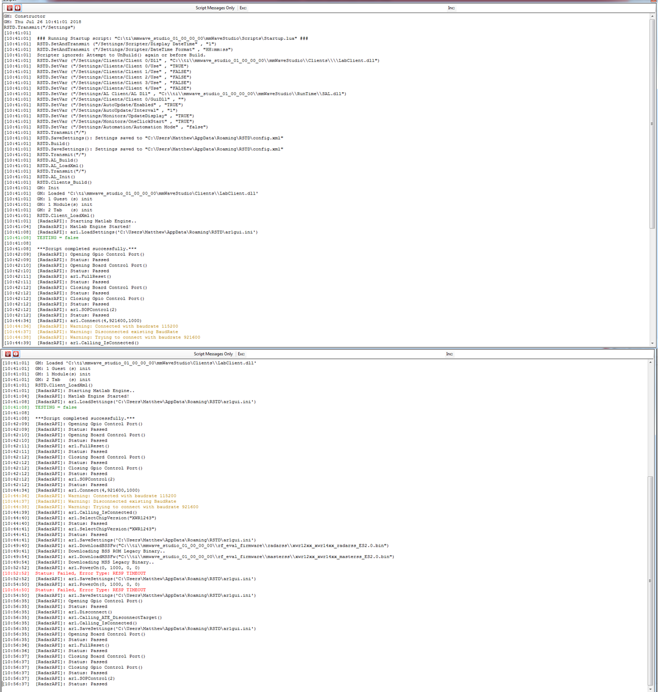
Task: Focus the Inc: filter field in the lower panel
Action: pos(550,354)
